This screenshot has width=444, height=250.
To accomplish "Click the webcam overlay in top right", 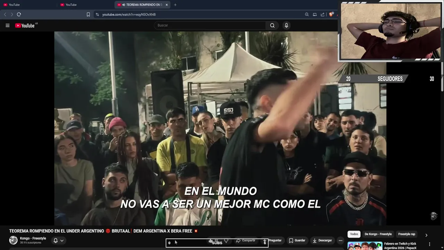I will click(x=391, y=31).
